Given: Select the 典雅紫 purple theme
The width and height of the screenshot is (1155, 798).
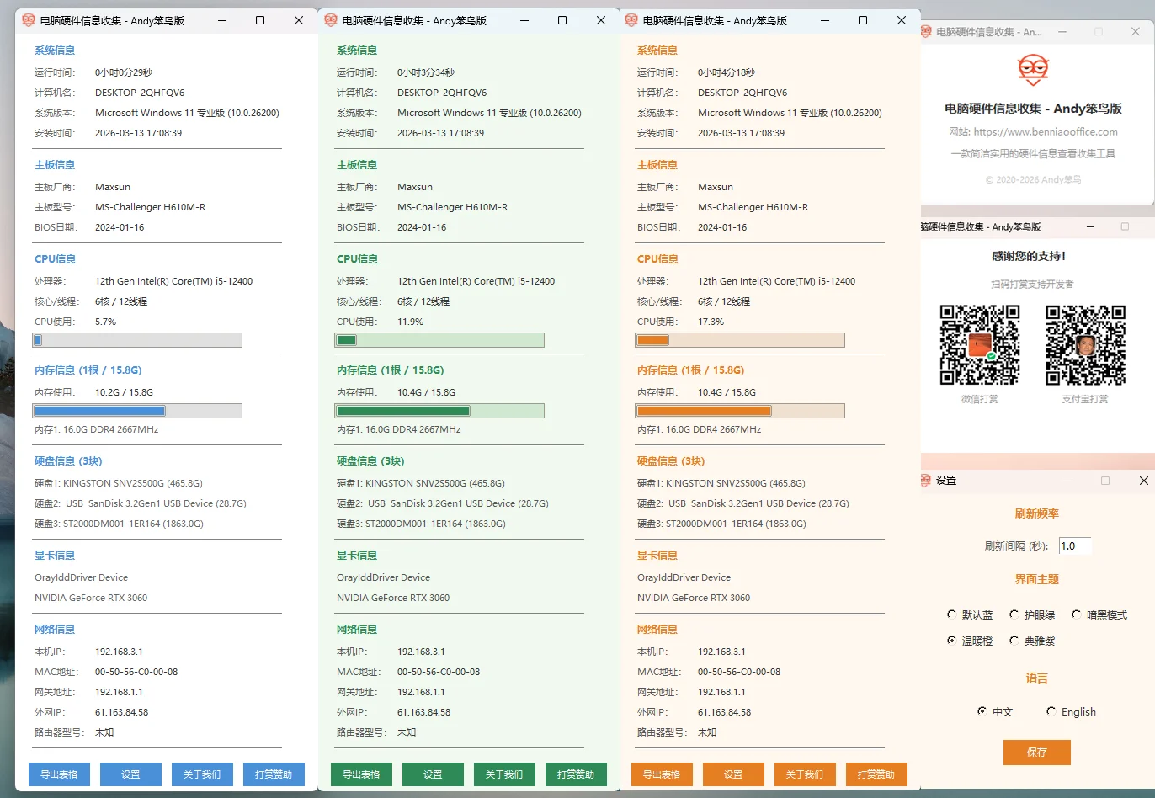Looking at the screenshot, I should [1014, 641].
